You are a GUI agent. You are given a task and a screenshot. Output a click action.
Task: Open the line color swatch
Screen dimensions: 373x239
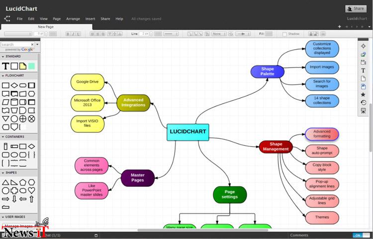click(158, 34)
